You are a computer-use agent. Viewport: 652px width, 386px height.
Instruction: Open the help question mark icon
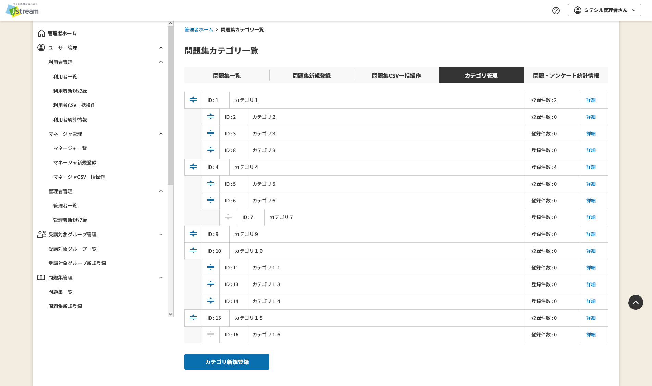(556, 11)
